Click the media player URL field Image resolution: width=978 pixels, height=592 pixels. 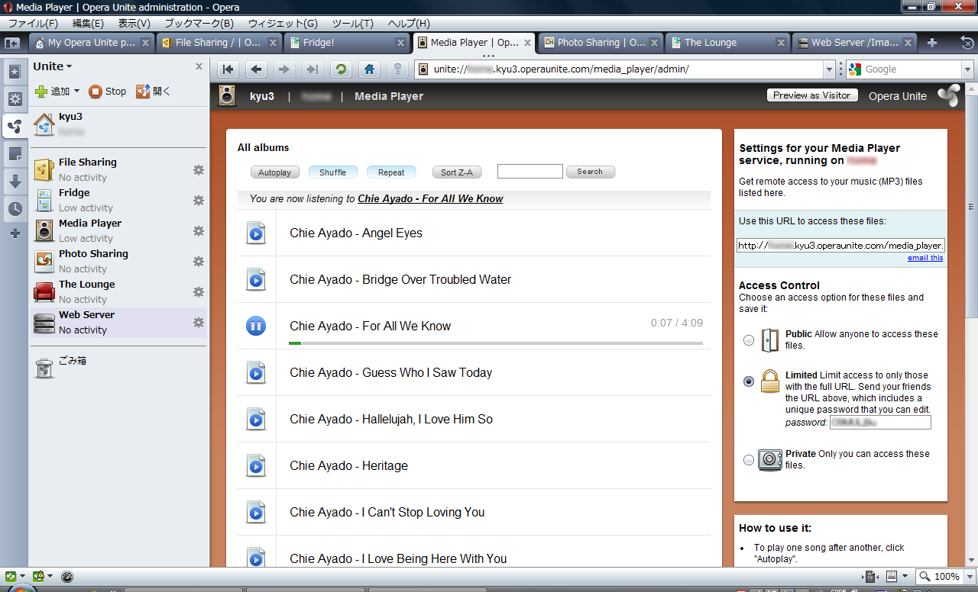tap(840, 246)
